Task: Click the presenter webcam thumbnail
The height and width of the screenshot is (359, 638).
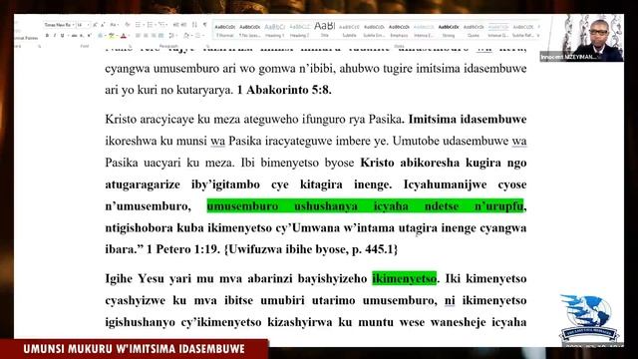Action: [x=581, y=38]
